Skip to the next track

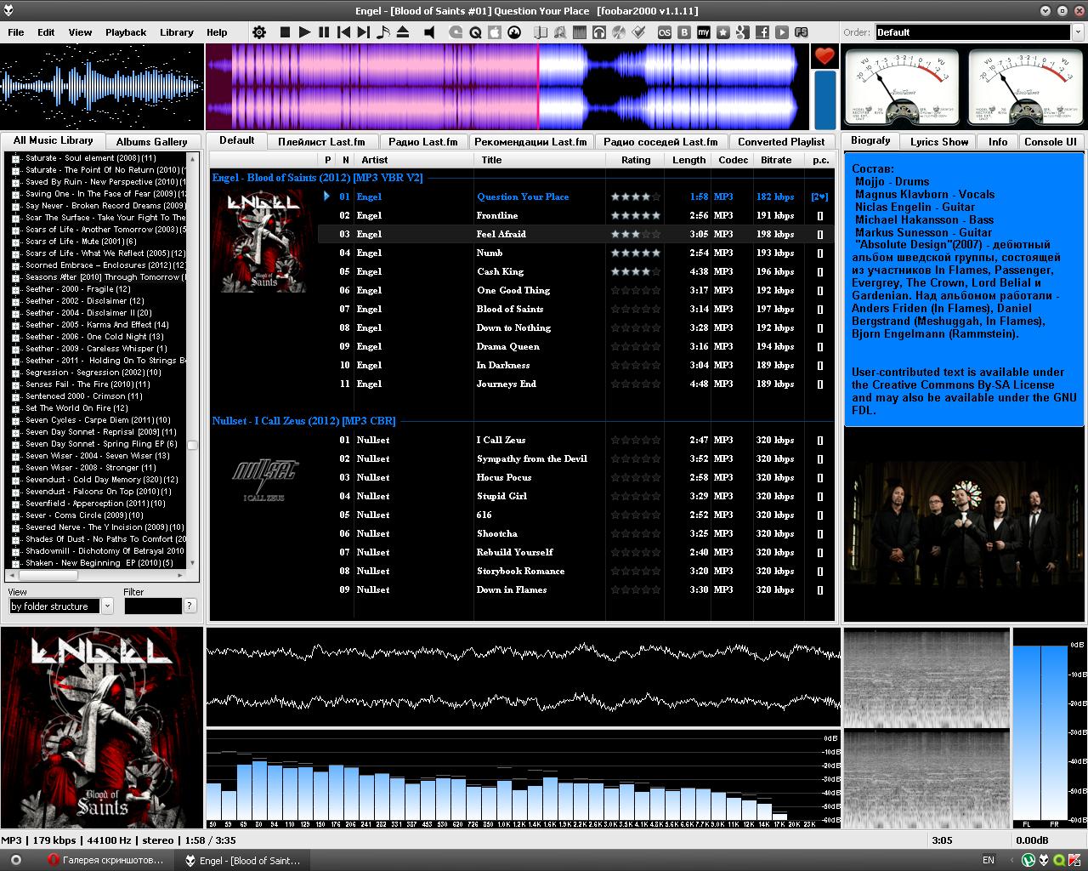click(x=363, y=32)
